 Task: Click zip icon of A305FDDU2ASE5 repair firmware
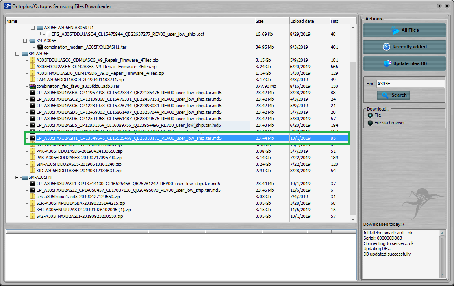point(32,67)
